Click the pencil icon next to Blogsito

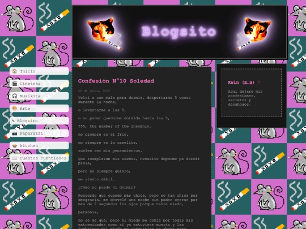tap(13, 121)
